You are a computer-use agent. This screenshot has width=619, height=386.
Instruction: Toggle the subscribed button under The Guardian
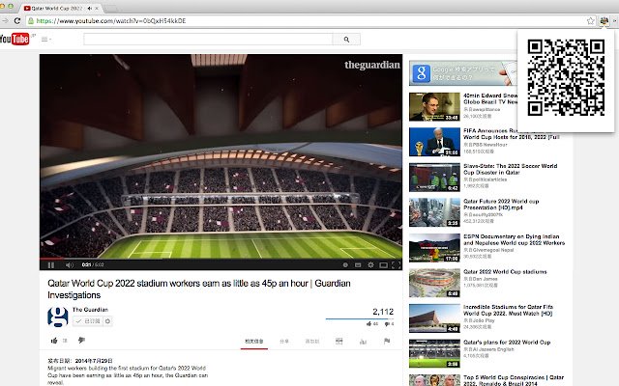click(88, 321)
